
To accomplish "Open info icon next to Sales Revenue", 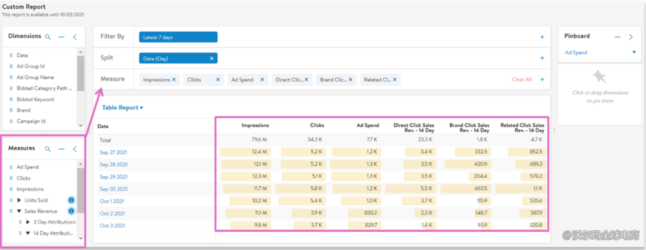I will [x=71, y=211].
